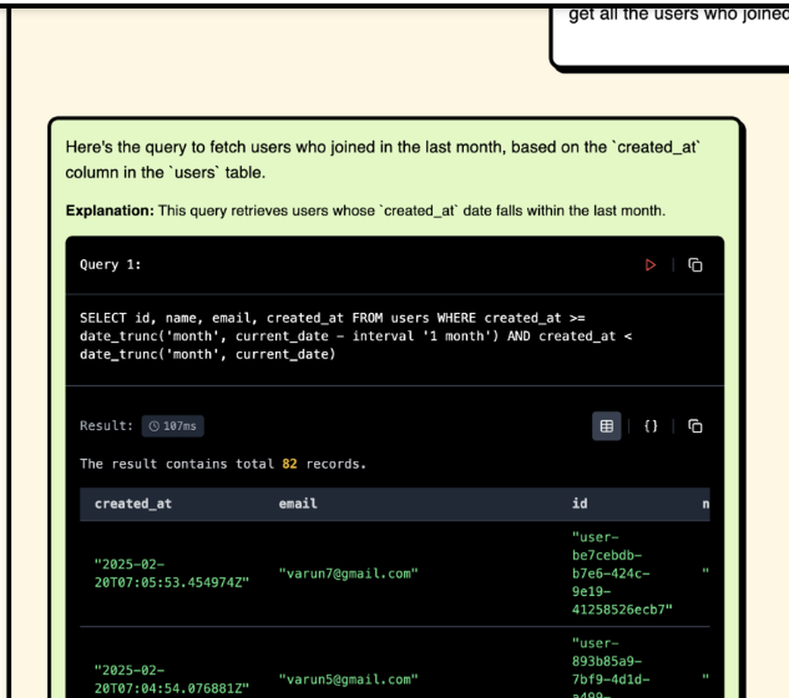The height and width of the screenshot is (698, 789).
Task: Click the SELECT SQL query text
Action: (356, 336)
